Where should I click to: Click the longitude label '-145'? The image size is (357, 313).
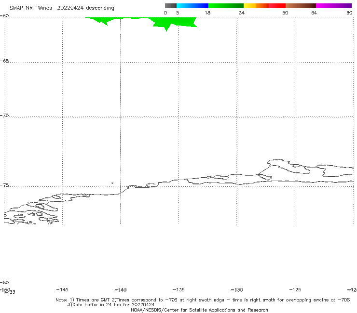pos(62,289)
